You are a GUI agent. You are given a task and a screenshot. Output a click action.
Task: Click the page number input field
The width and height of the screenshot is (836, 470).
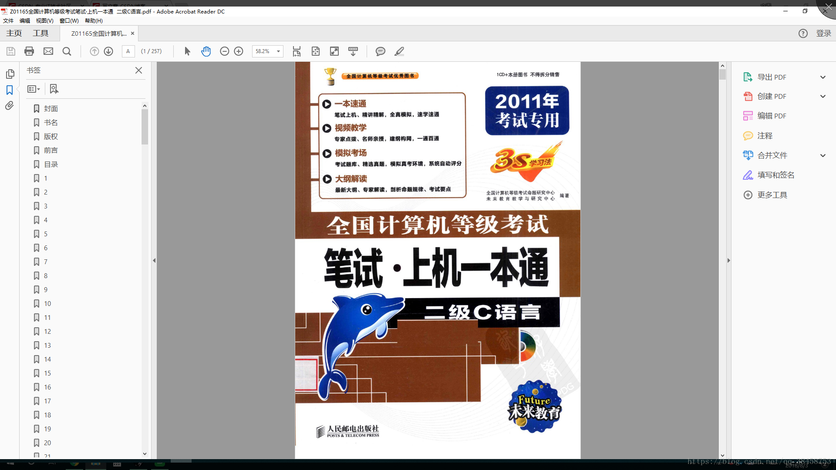click(x=128, y=51)
